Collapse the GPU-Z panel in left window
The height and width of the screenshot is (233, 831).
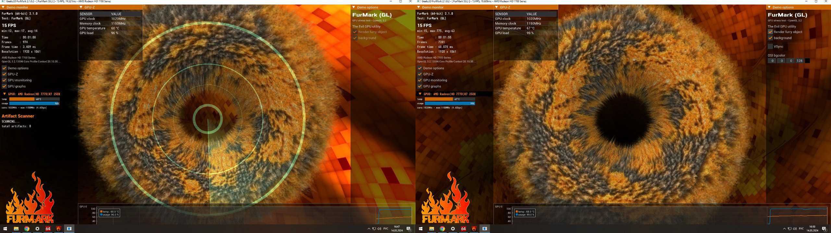pos(81,7)
